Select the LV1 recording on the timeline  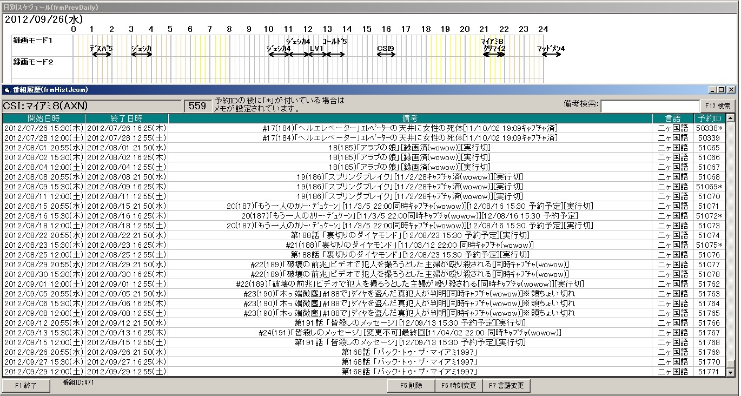(x=316, y=50)
